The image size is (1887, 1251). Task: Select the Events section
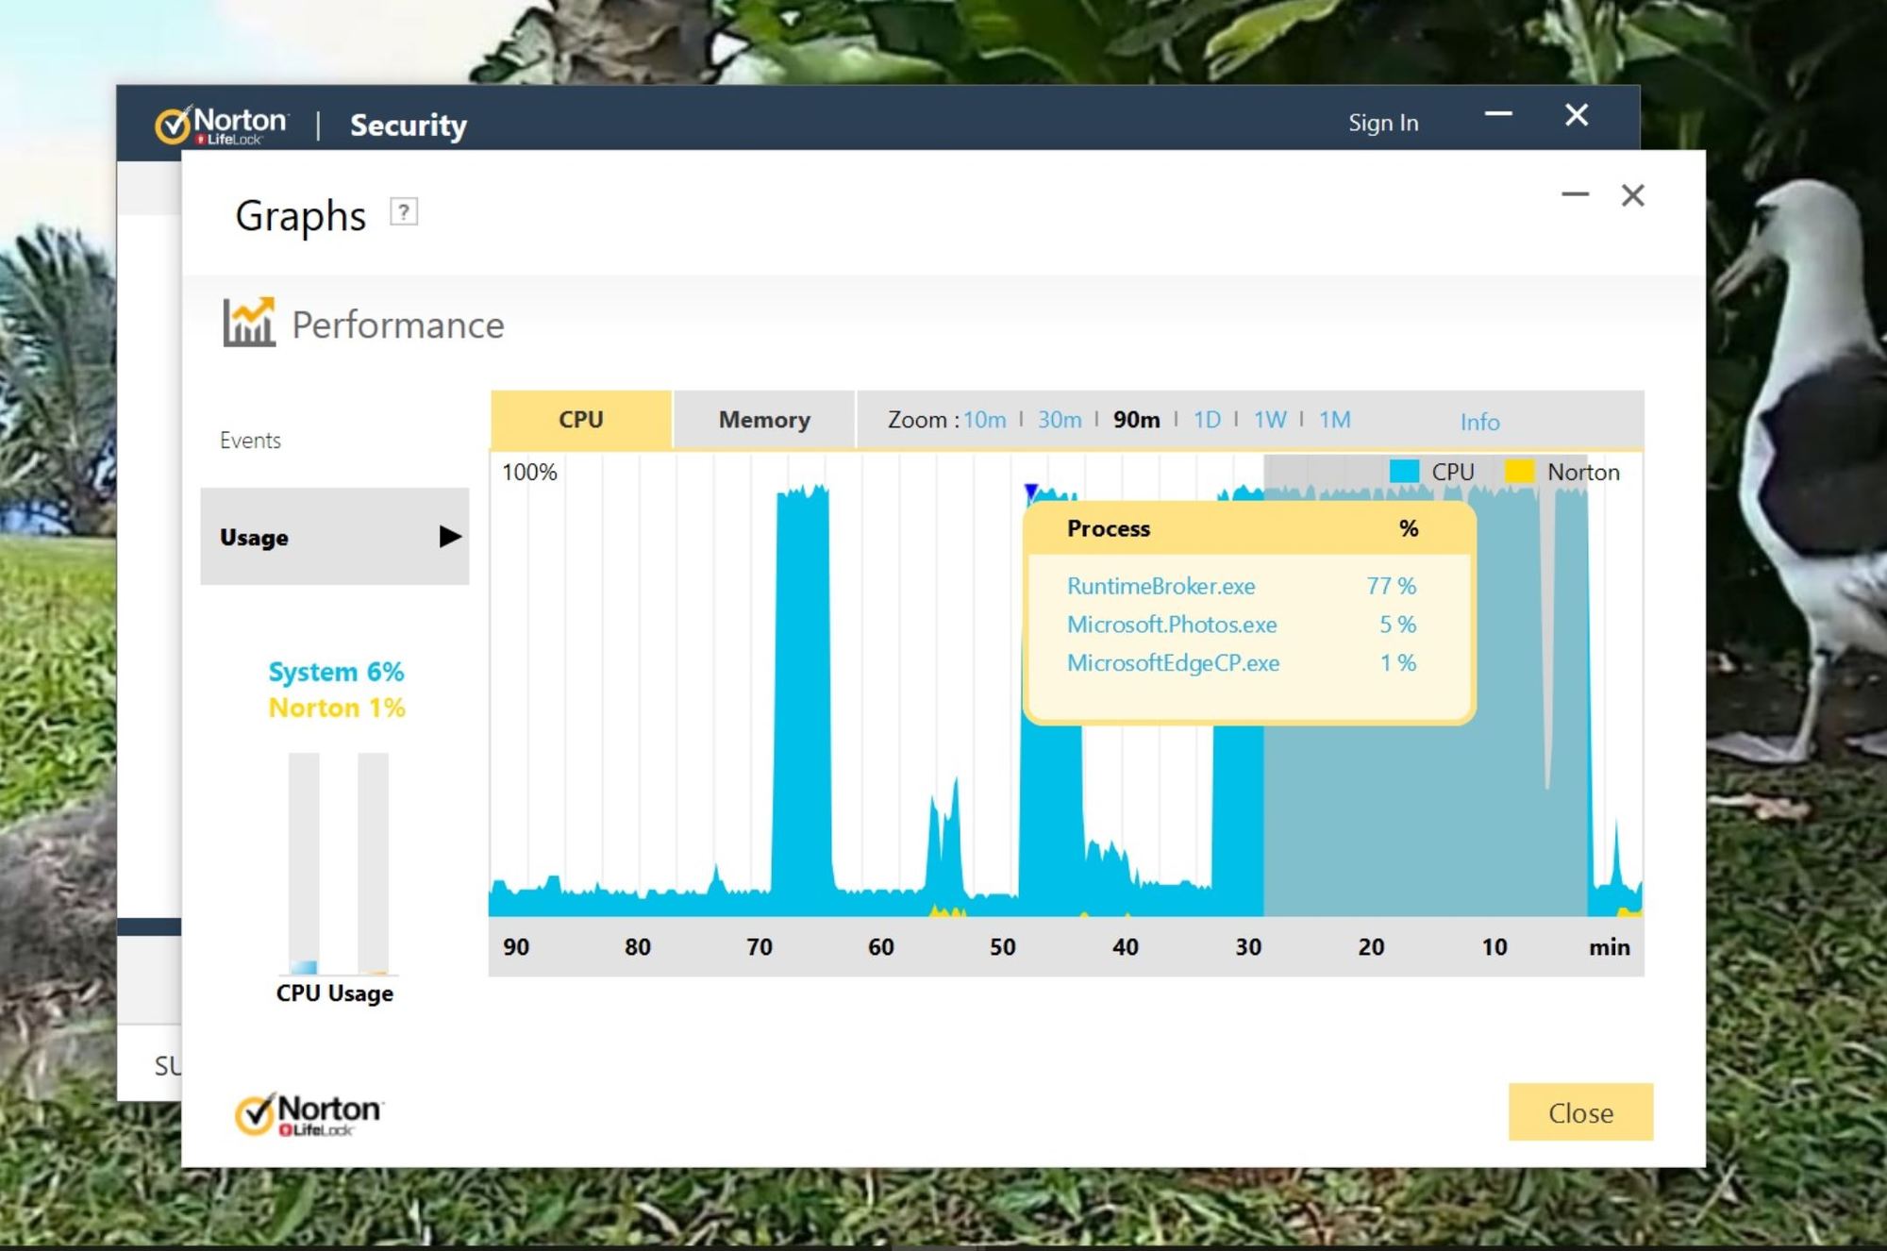click(x=250, y=441)
